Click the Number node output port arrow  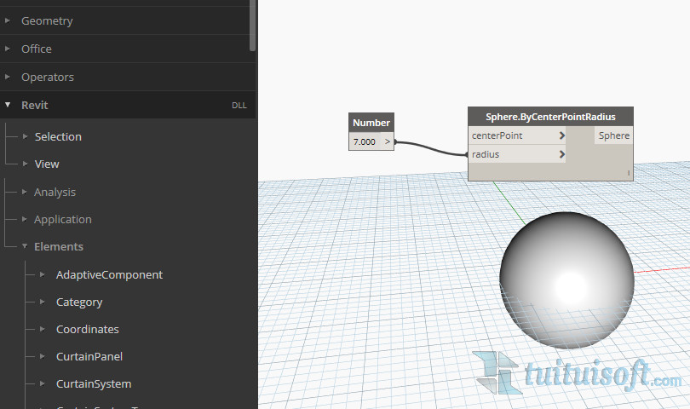point(388,142)
